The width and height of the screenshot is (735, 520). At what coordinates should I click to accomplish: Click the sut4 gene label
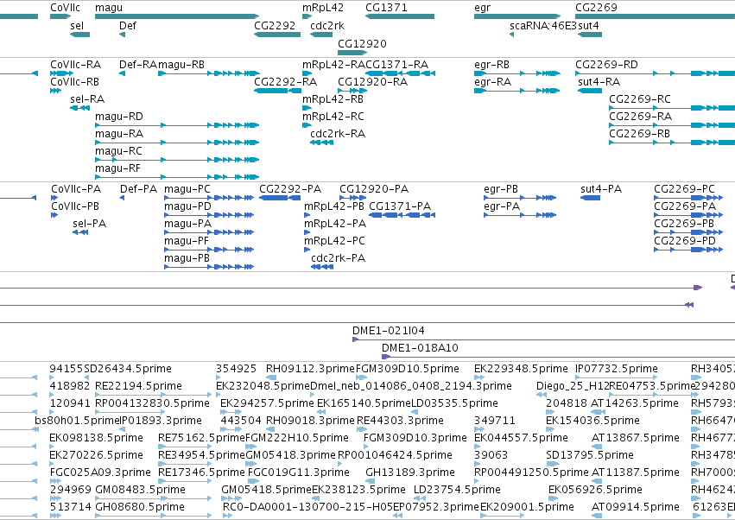[x=589, y=25]
